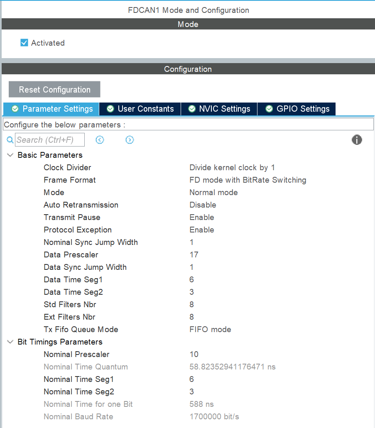Click the green check icon on NVIC Settings
The width and height of the screenshot is (375, 428).
(x=192, y=109)
